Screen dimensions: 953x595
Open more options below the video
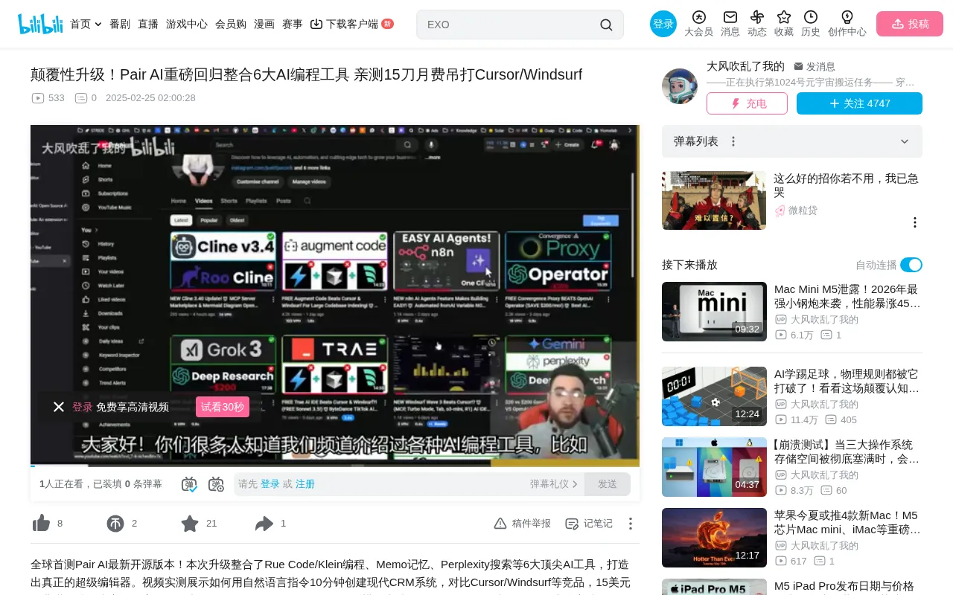[x=631, y=524]
